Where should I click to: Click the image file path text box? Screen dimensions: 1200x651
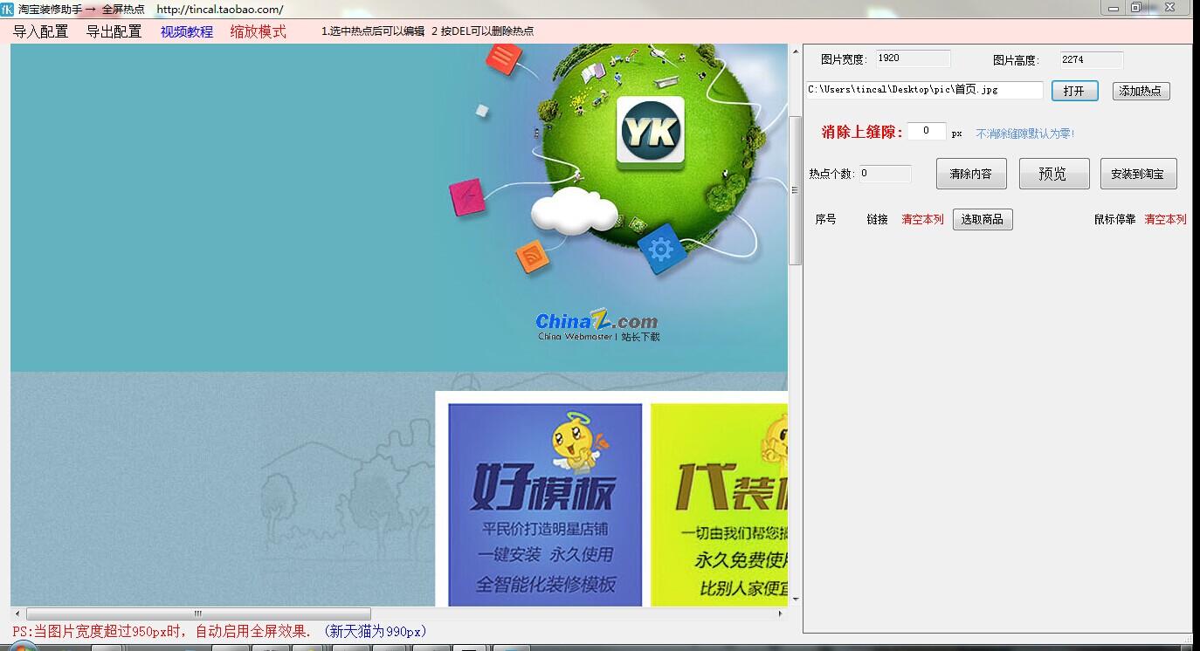pyautogui.click(x=925, y=90)
